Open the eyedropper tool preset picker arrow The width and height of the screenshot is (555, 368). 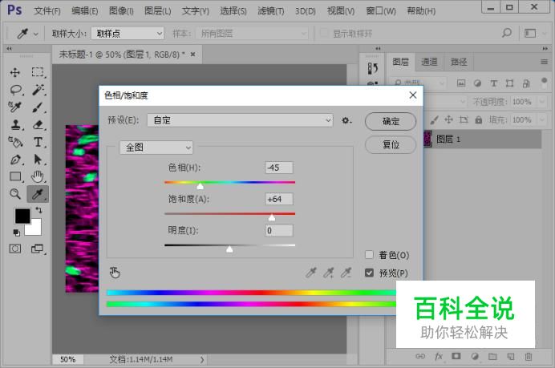click(35, 34)
